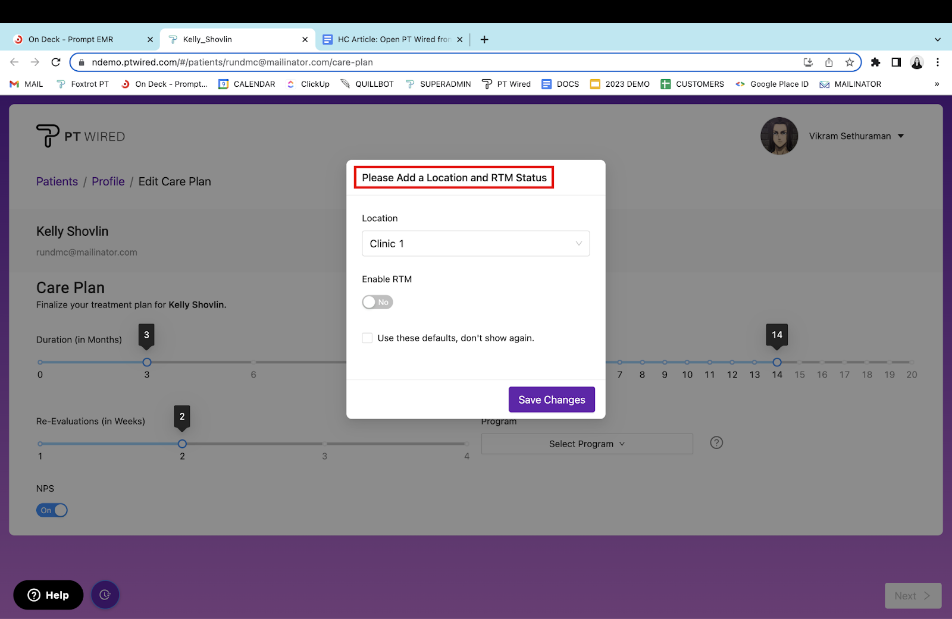Expand the Select Program dropdown
The image size is (952, 619).
[587, 444]
